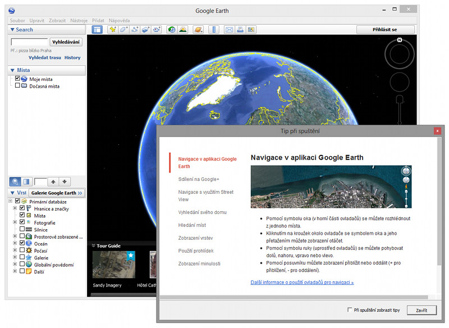Click the N north marker on the compass

click(x=400, y=40)
